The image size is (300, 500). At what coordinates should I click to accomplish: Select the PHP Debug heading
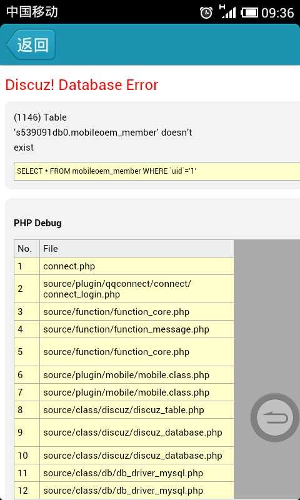[x=37, y=223]
